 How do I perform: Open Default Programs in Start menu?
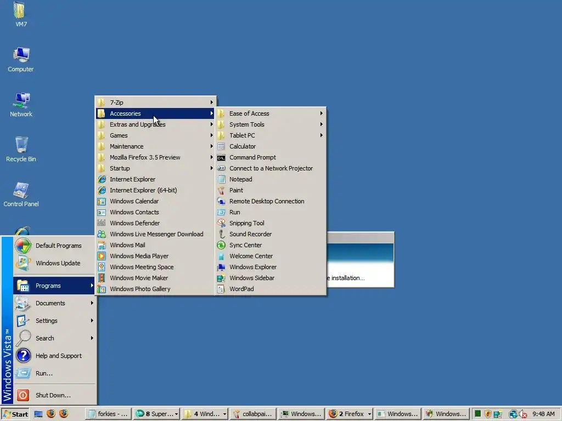point(54,246)
